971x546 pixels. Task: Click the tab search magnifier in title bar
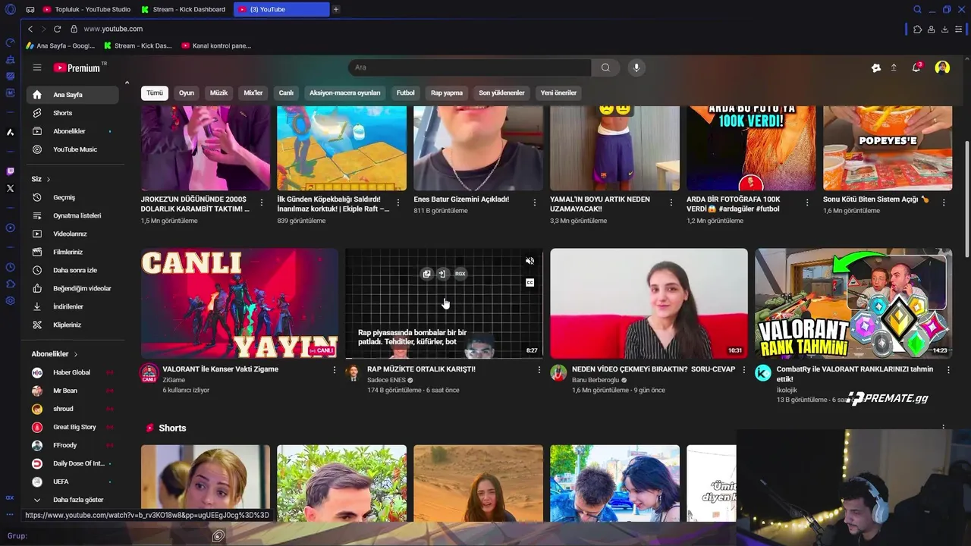pos(917,9)
